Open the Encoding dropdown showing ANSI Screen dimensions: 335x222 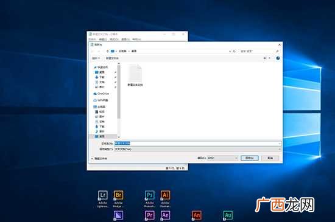(222, 158)
